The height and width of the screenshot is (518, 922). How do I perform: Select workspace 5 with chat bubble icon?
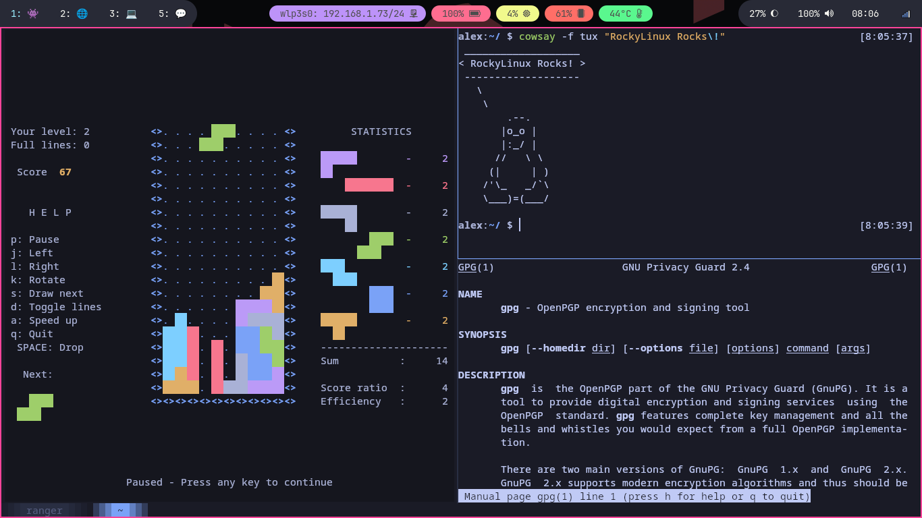(172, 13)
